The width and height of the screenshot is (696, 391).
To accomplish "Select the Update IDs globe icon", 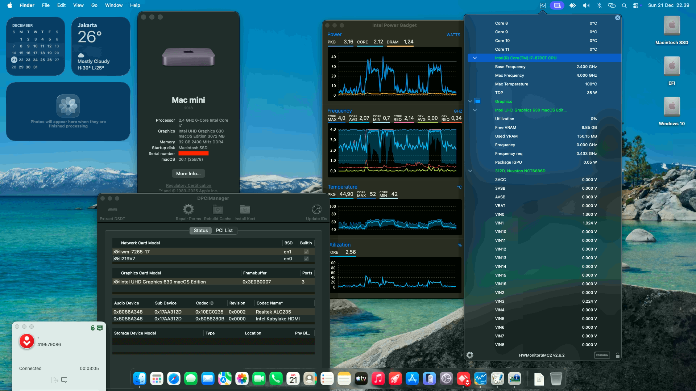I will pyautogui.click(x=316, y=209).
